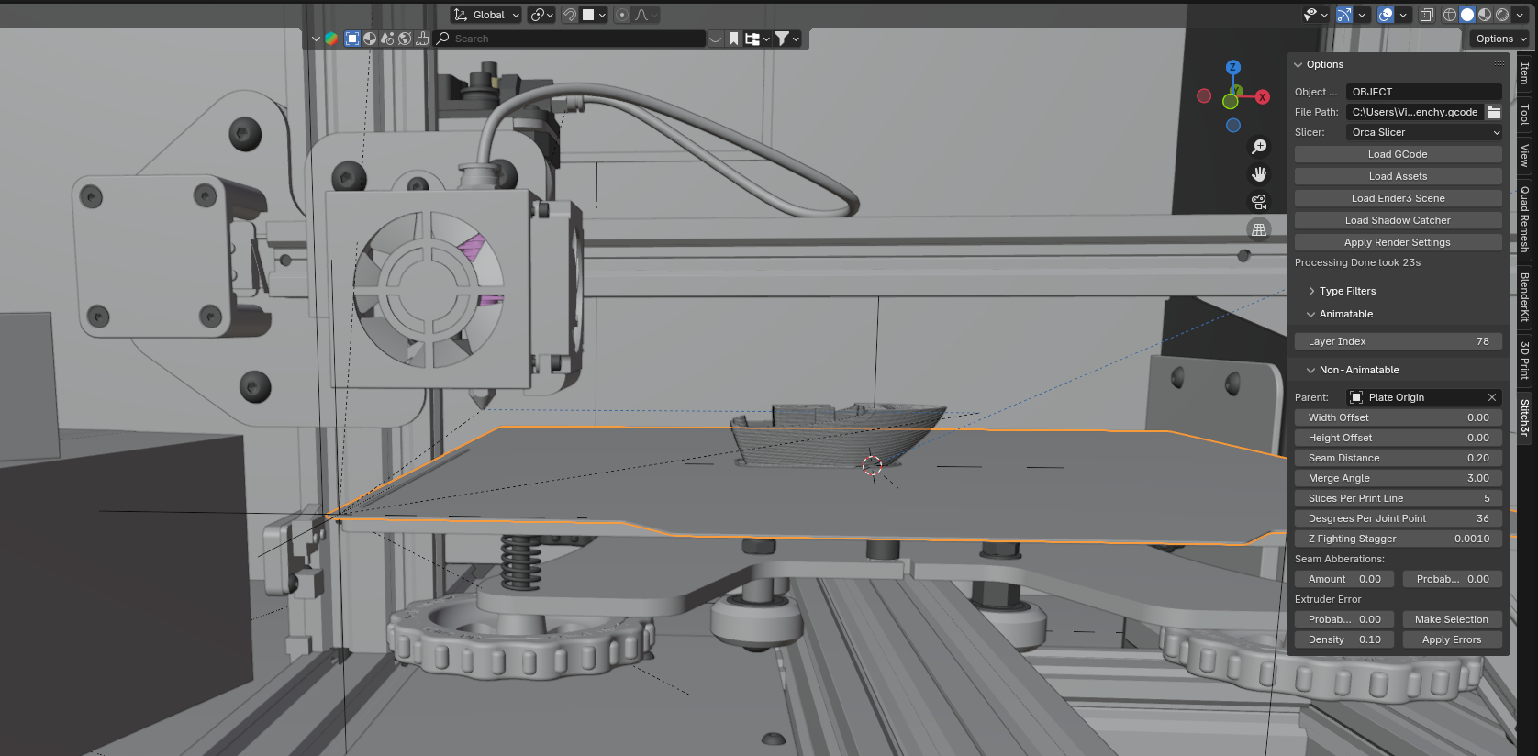Click the zoom view magnifier icon
The height and width of the screenshot is (756, 1538).
(x=1259, y=147)
